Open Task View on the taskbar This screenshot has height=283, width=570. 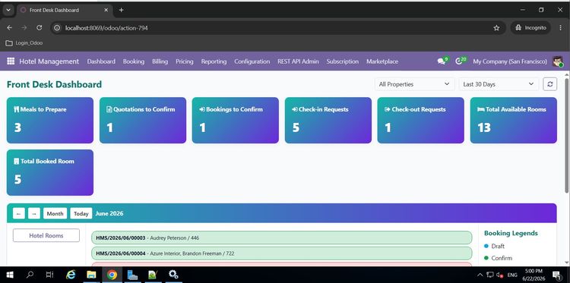tap(50, 275)
